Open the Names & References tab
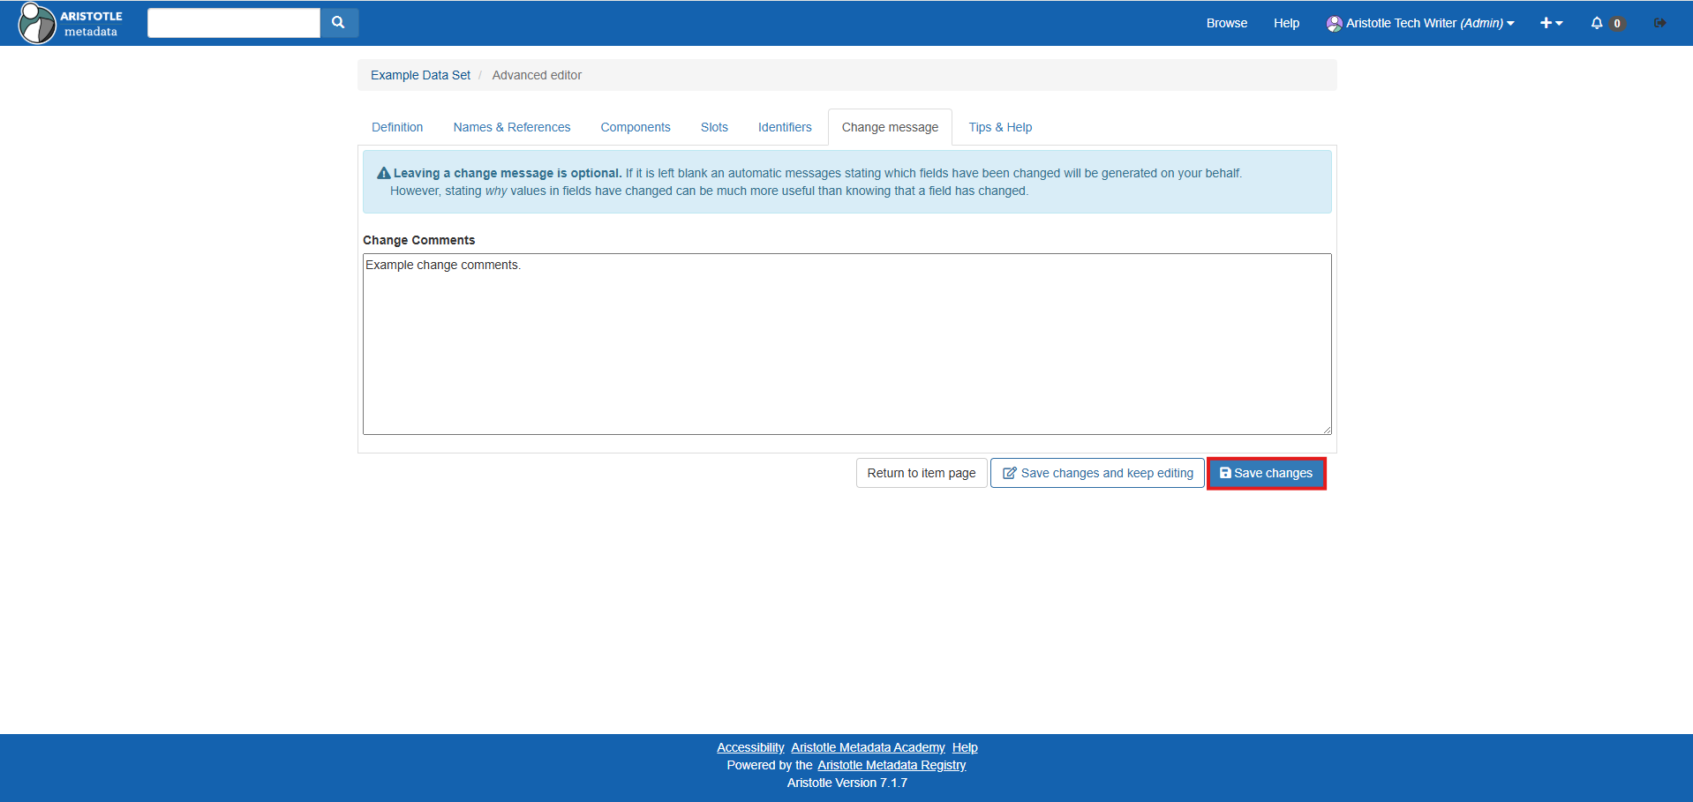 click(x=512, y=127)
